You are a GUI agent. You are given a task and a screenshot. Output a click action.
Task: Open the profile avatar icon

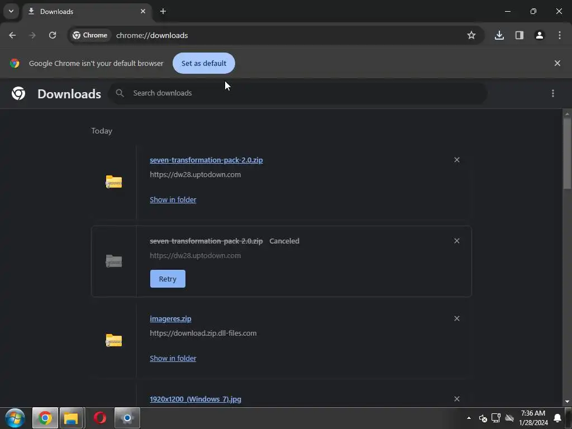[539, 35]
